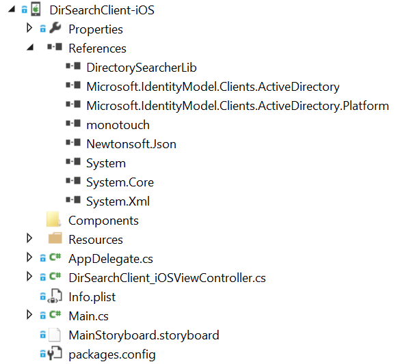Expand the DirSearchClient_iOSViewController.cs arrow
This screenshot has width=398, height=364.
pos(29,277)
